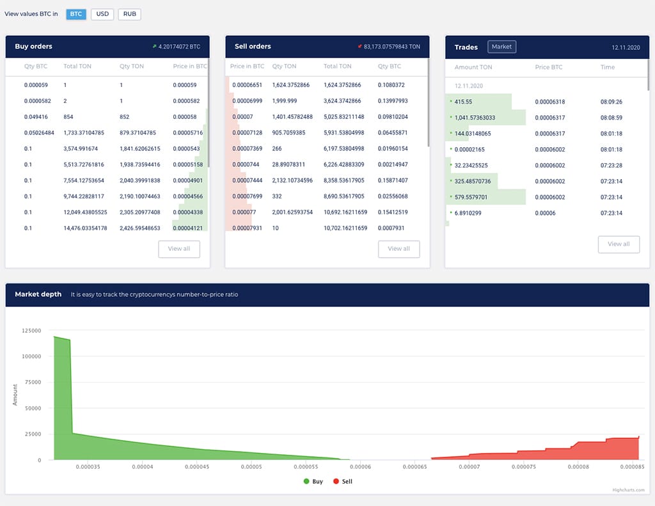Image resolution: width=655 pixels, height=506 pixels.
Task: Select sell order priced 0.00007444
Action: point(326,180)
